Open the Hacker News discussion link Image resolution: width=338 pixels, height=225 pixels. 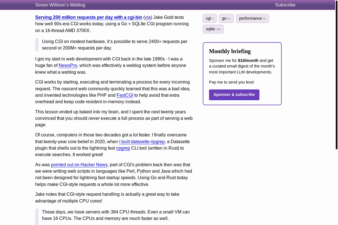[79, 165]
